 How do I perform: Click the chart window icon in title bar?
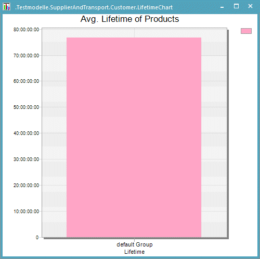coord(7,7)
